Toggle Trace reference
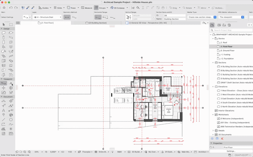This screenshot has height=157, width=253. point(71,8)
